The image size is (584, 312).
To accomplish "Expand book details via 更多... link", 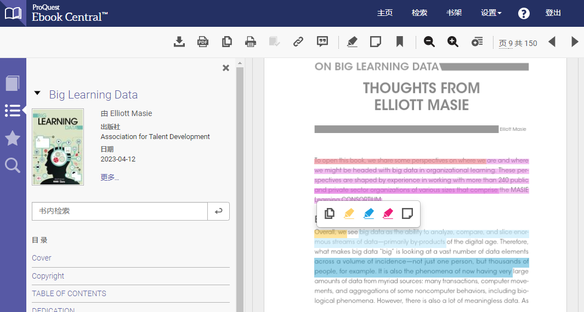I will click(x=110, y=177).
